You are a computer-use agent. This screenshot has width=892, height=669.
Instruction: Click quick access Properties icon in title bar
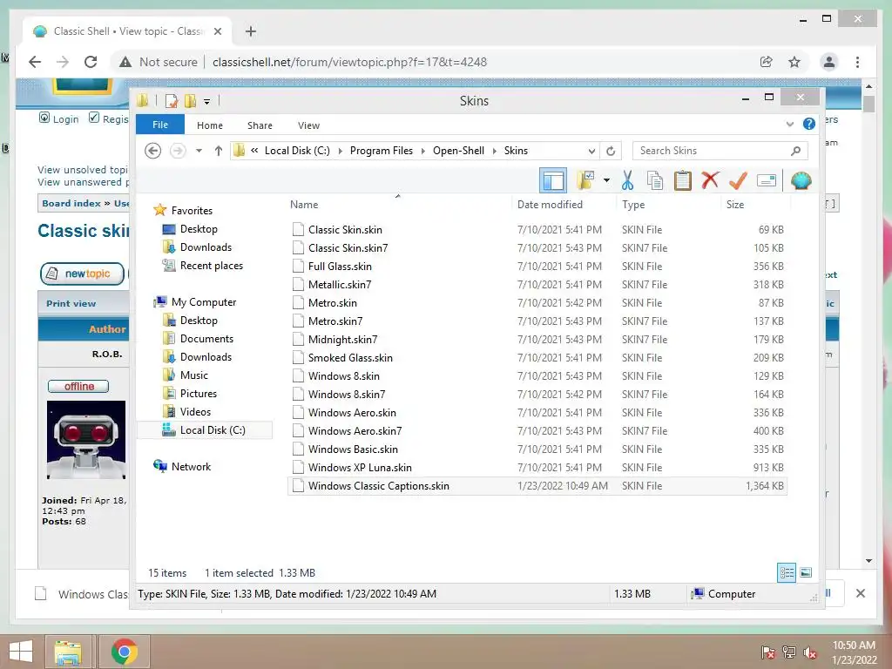tap(172, 101)
